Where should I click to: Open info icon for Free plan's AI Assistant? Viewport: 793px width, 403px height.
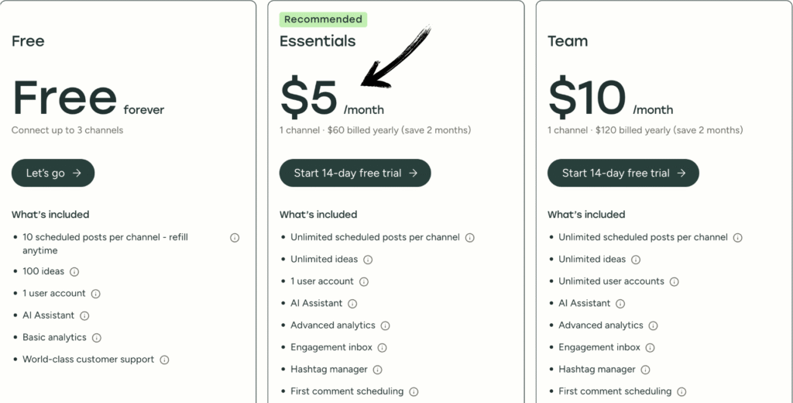click(84, 315)
